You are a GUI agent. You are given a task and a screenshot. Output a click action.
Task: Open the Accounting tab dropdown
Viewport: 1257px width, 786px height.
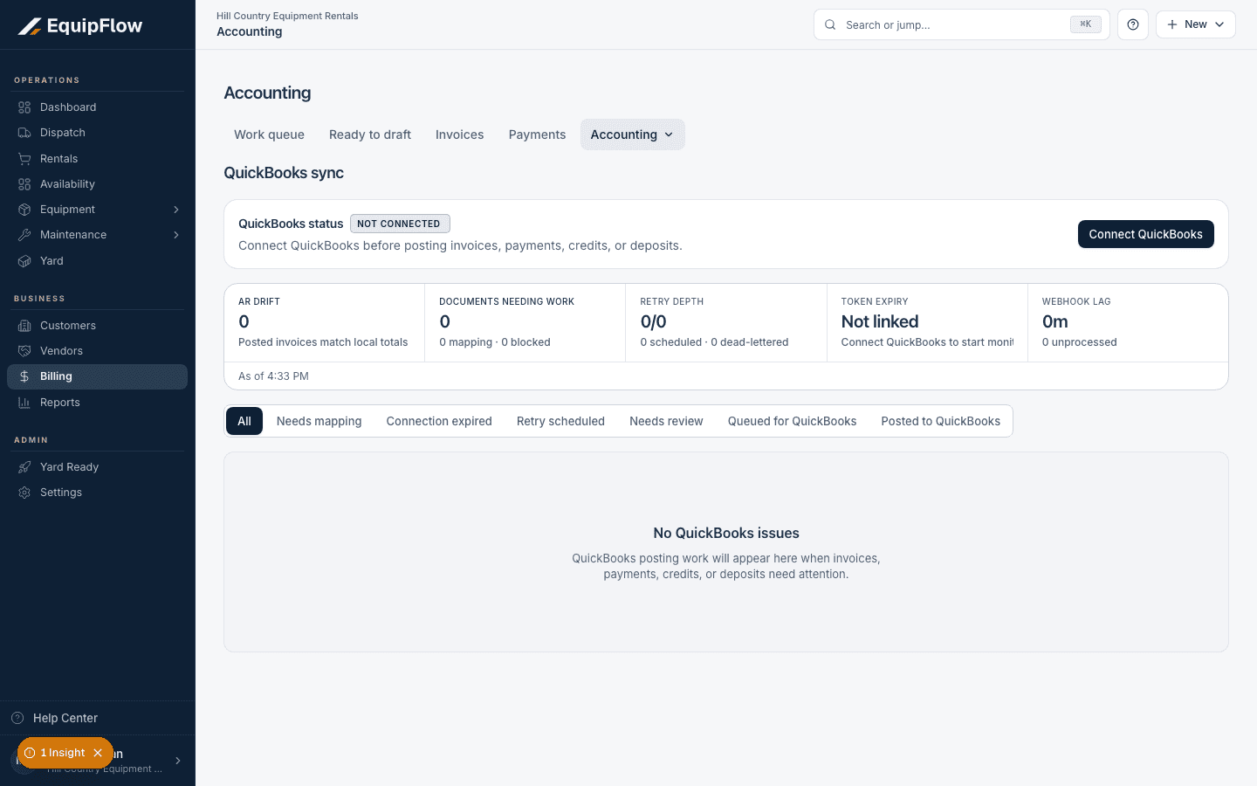coord(633,134)
